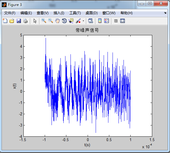Show plot tools and dock figure
Image resolution: width=170 pixels, height=153 pixels.
pyautogui.click(x=123, y=21)
